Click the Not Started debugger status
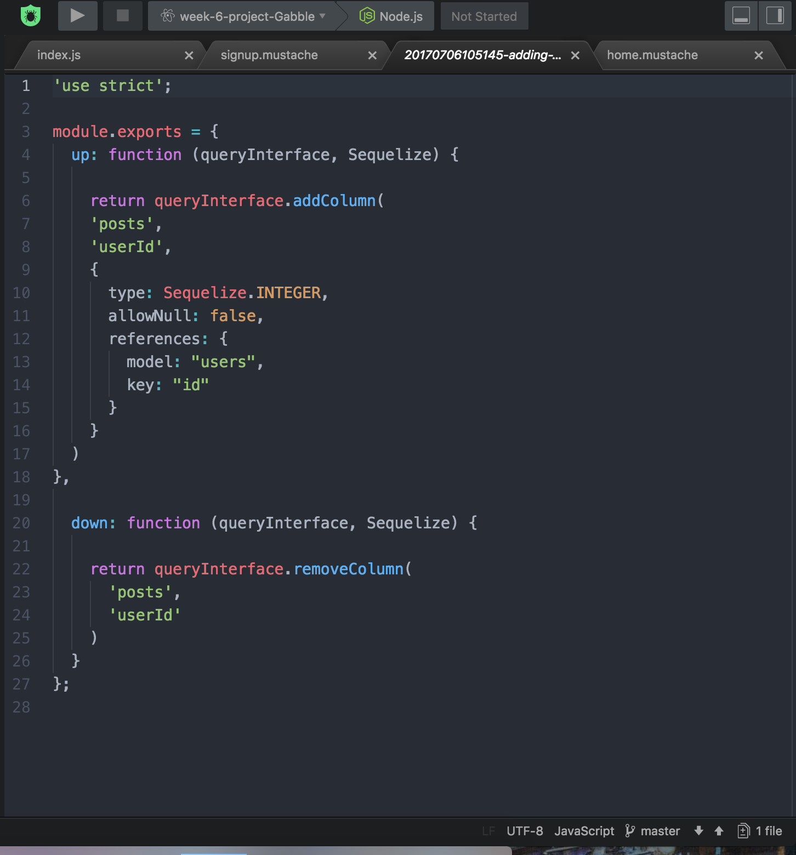Screen dimensions: 796x855 tap(484, 16)
